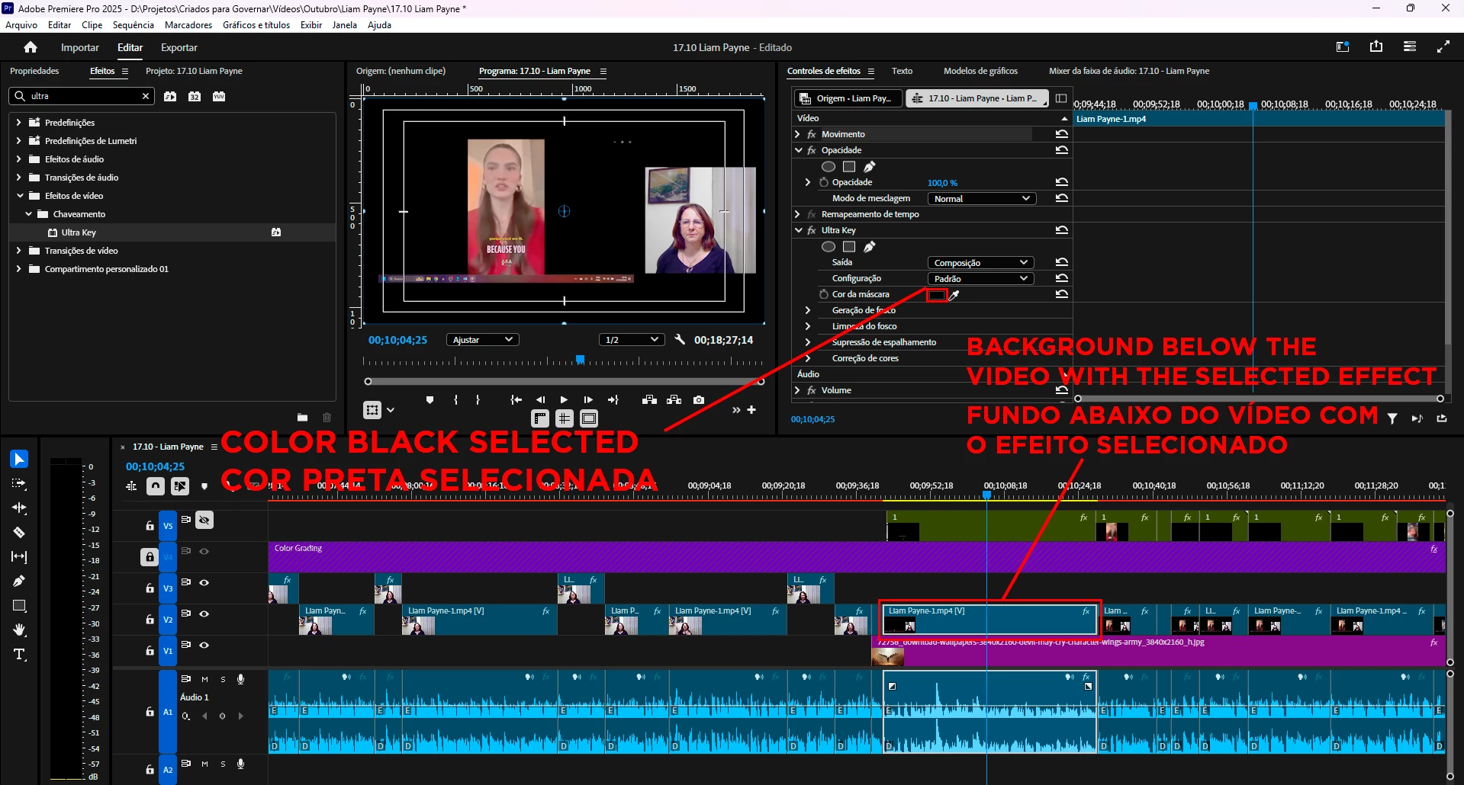1464x785 pixels.
Task: Click the Cor da máscara color swatch
Action: 937,294
